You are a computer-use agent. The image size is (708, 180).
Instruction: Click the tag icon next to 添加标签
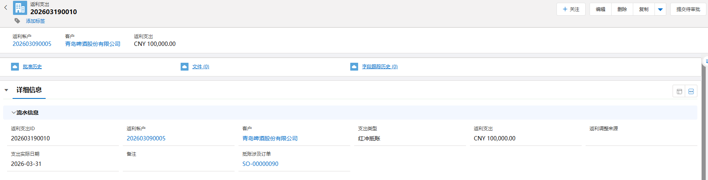pos(17,21)
